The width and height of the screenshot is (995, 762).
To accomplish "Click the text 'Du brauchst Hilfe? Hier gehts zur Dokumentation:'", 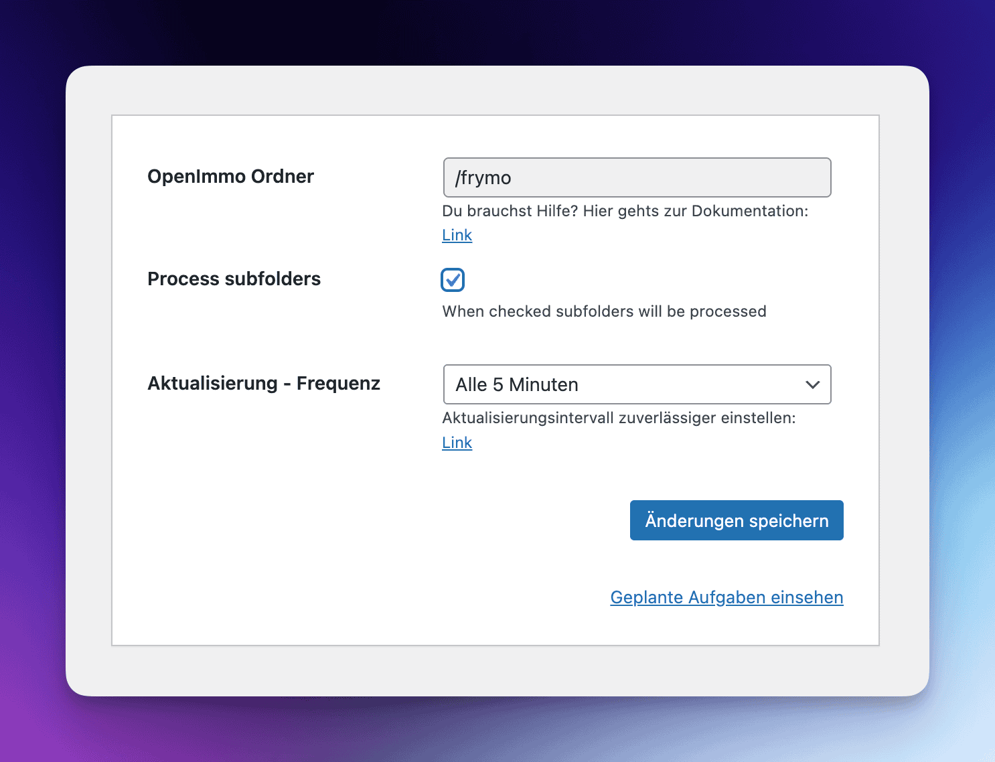I will coord(625,211).
